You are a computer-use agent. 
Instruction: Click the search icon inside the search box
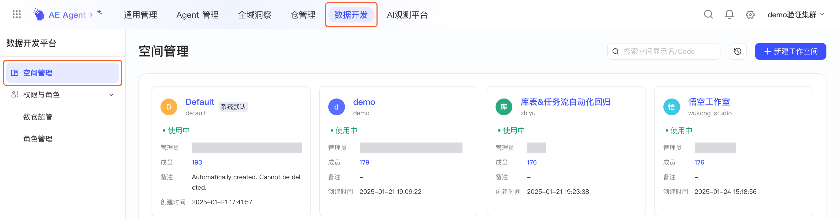616,51
